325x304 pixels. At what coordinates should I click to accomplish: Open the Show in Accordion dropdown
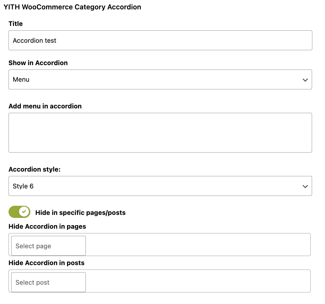(x=160, y=79)
